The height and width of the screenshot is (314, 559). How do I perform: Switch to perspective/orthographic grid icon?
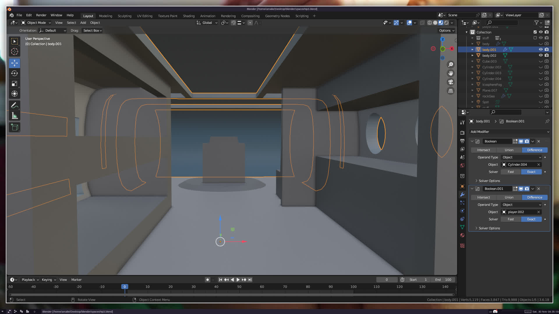pos(451,91)
